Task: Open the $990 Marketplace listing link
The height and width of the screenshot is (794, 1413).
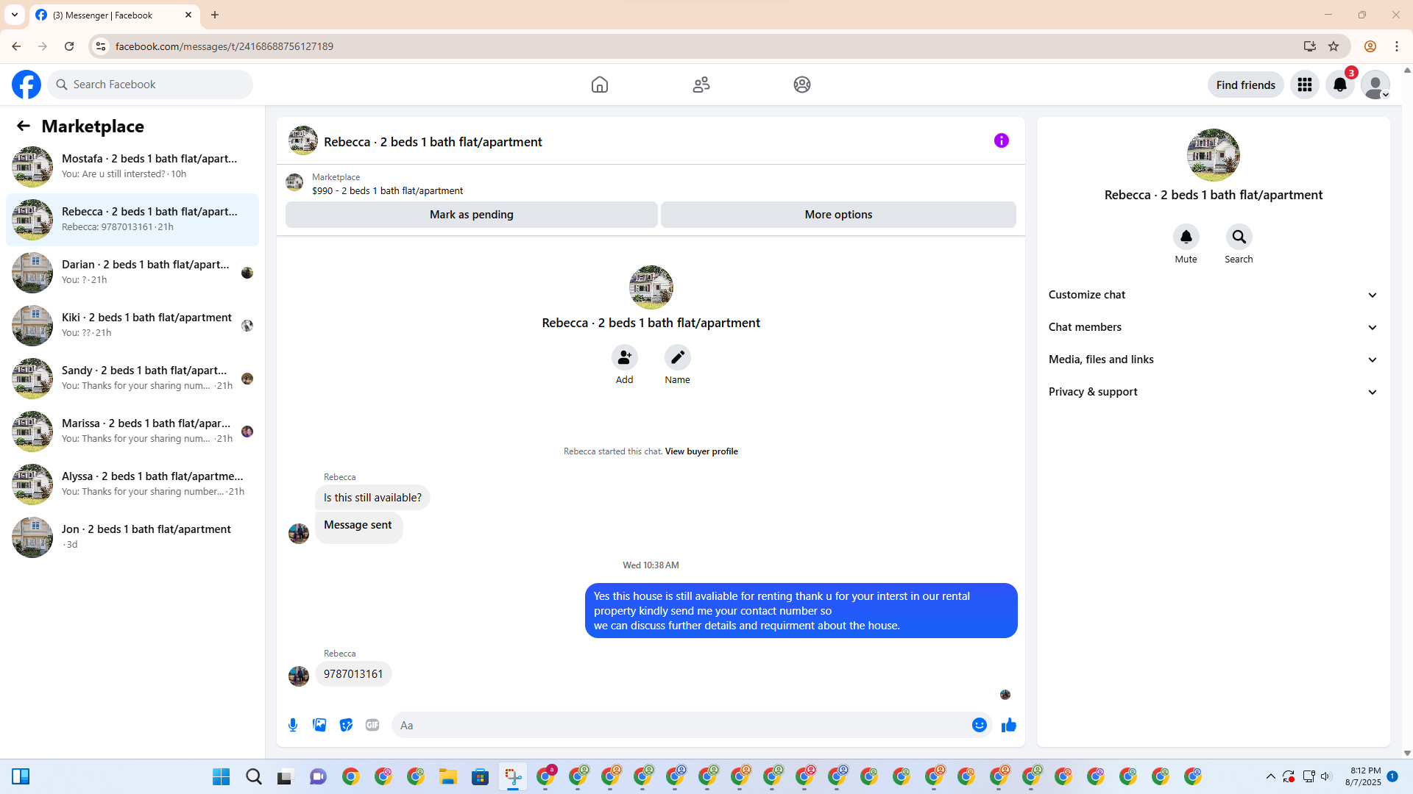Action: [387, 190]
